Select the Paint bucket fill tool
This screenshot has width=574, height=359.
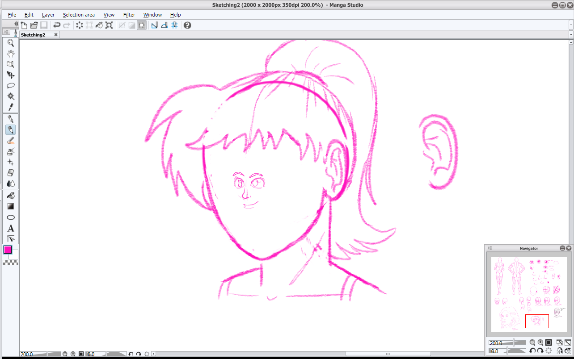(11, 196)
